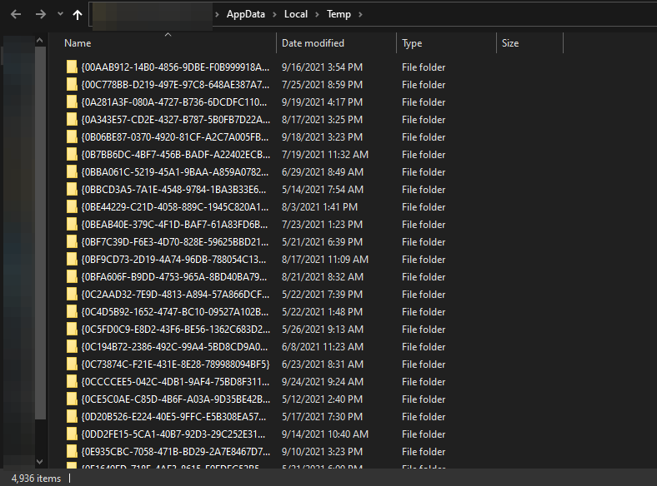Expand the chevron after Local
The image size is (657, 486).
(x=317, y=15)
